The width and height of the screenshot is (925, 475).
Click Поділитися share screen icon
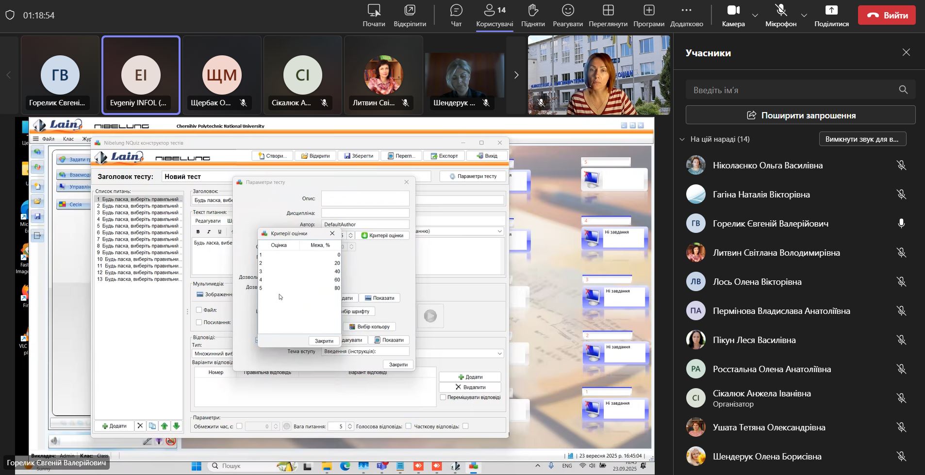tap(831, 15)
